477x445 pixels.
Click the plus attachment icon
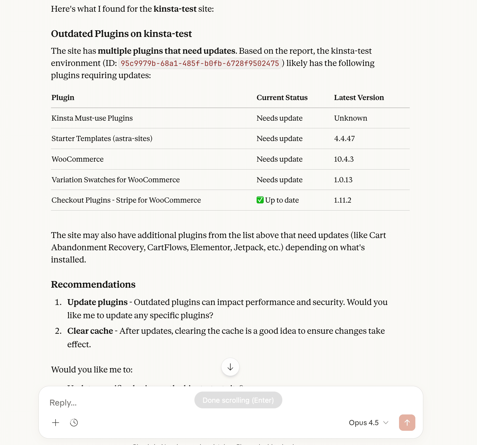tap(56, 423)
